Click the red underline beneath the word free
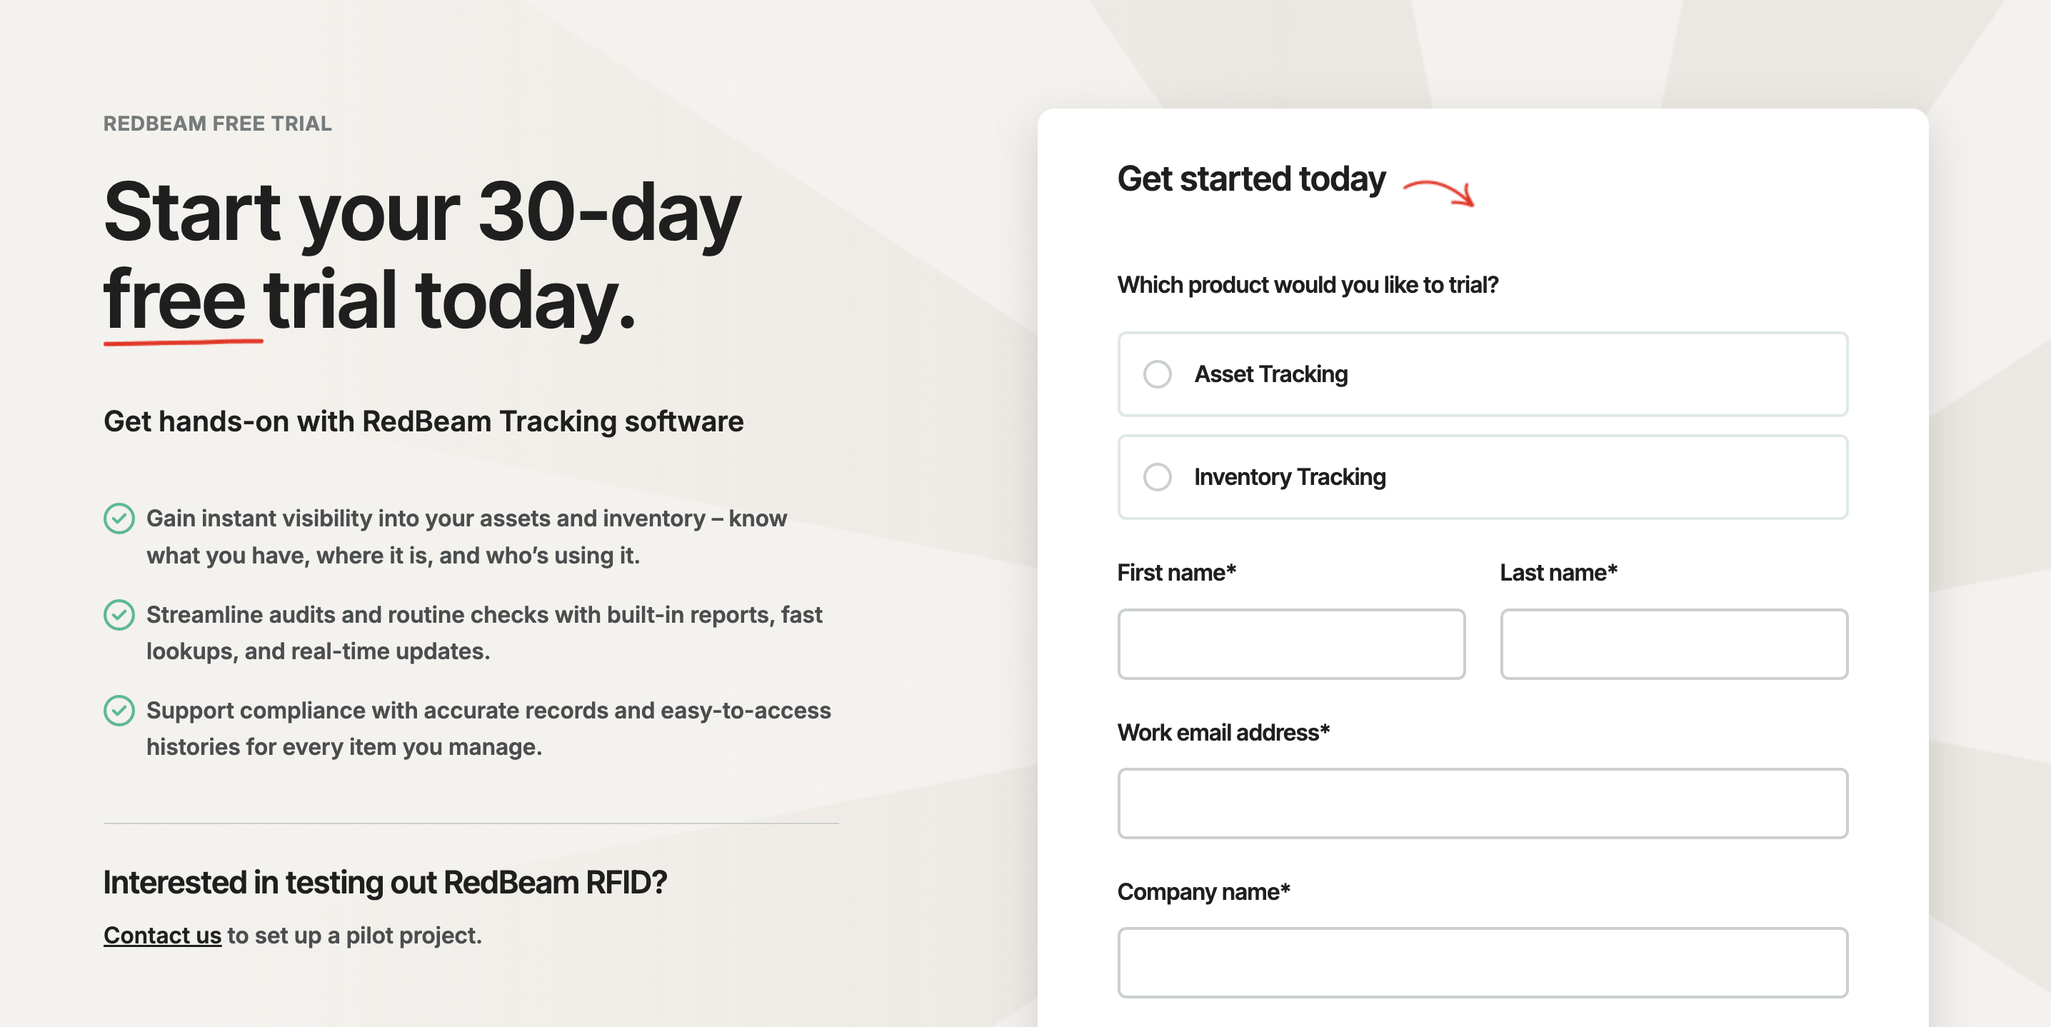 181,344
